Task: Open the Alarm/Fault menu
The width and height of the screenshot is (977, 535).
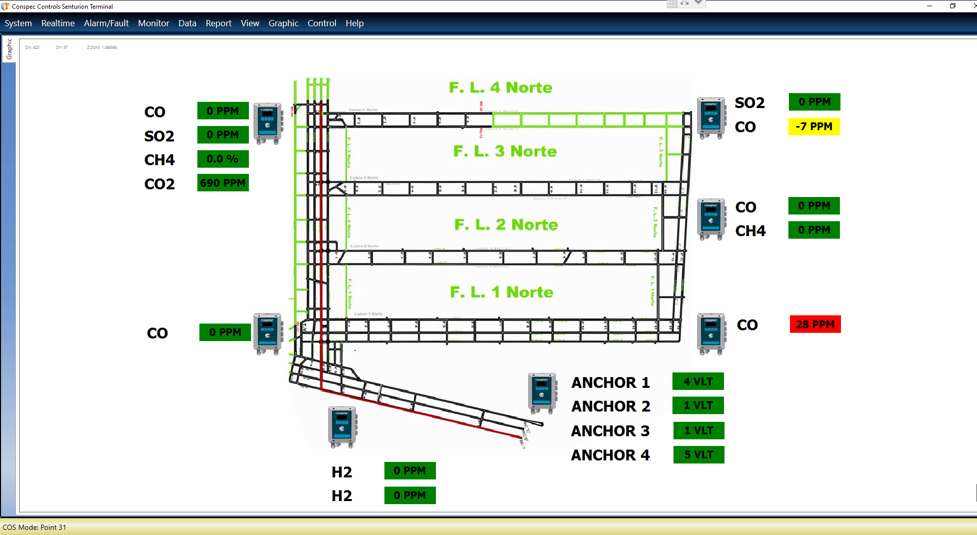Action: [x=106, y=23]
